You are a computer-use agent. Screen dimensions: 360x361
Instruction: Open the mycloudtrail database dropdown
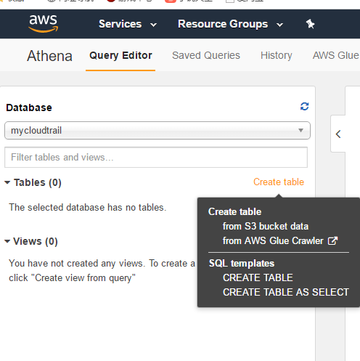(x=157, y=131)
